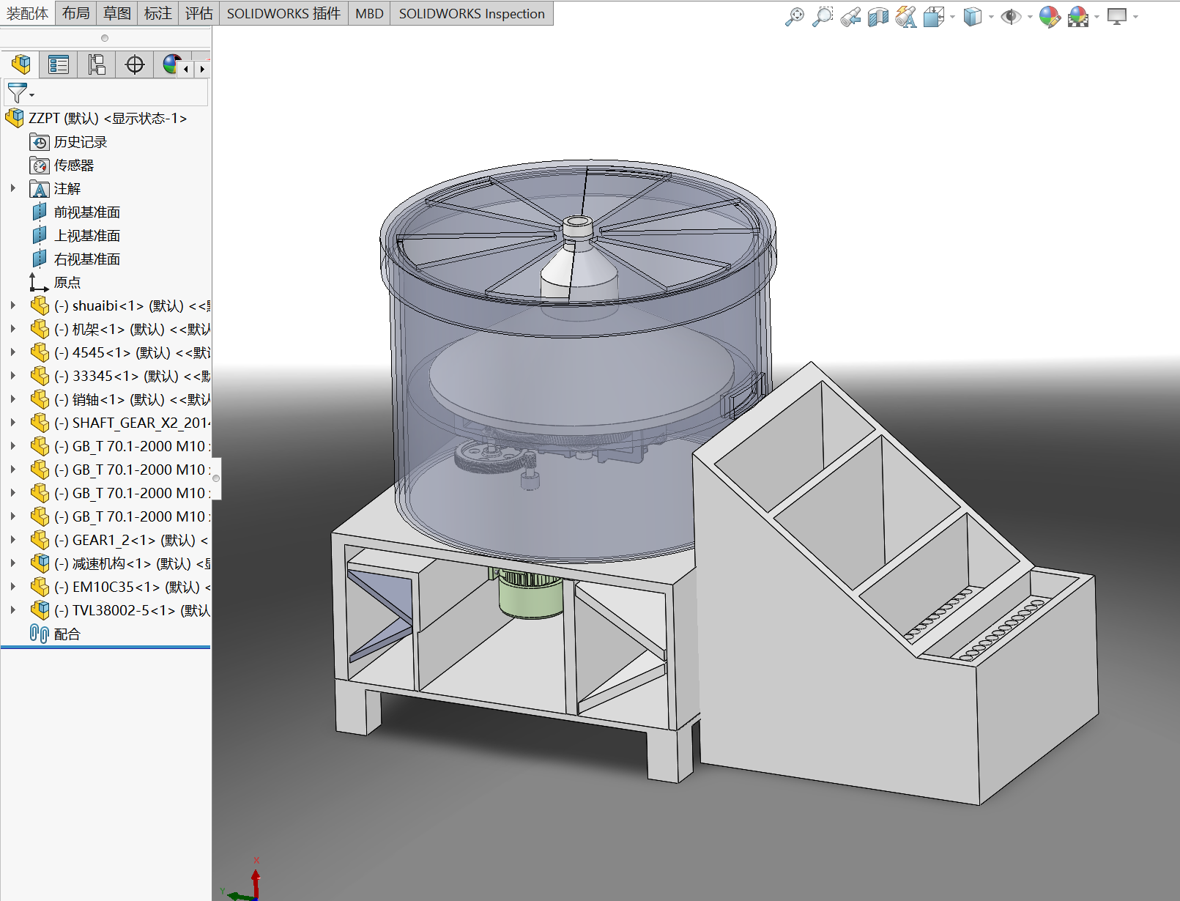Click the 配合 mates folder

tap(67, 634)
